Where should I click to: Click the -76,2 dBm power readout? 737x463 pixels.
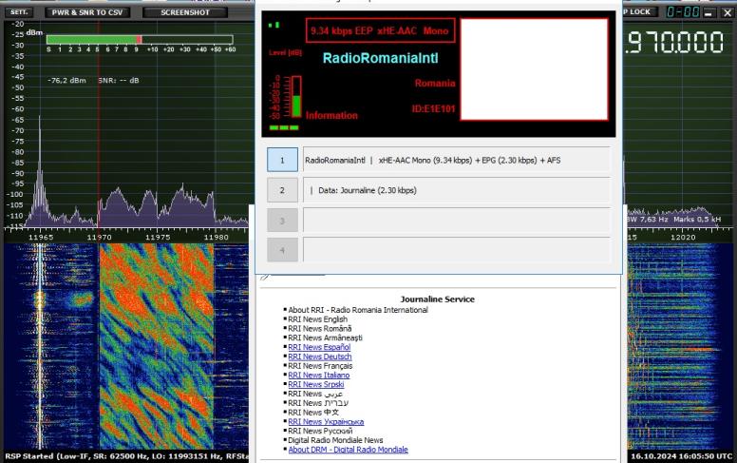tap(66, 81)
